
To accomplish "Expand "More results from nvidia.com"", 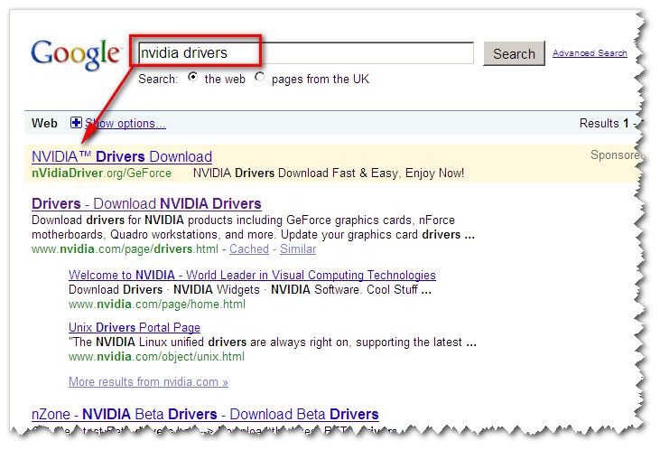I will click(148, 381).
